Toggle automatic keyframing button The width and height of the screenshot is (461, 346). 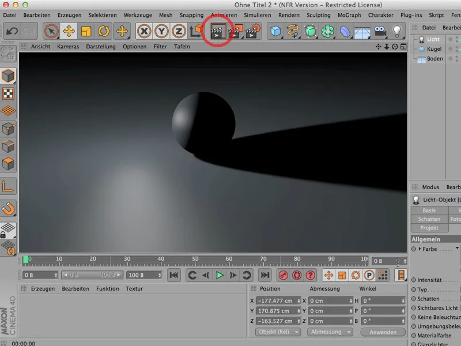[x=297, y=275]
